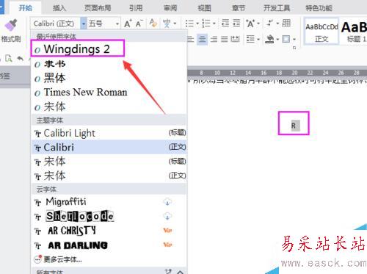Viewport: 367px width, 274px height.
Task: Apply the 标题 1 style thumbnail
Action: coord(355,32)
